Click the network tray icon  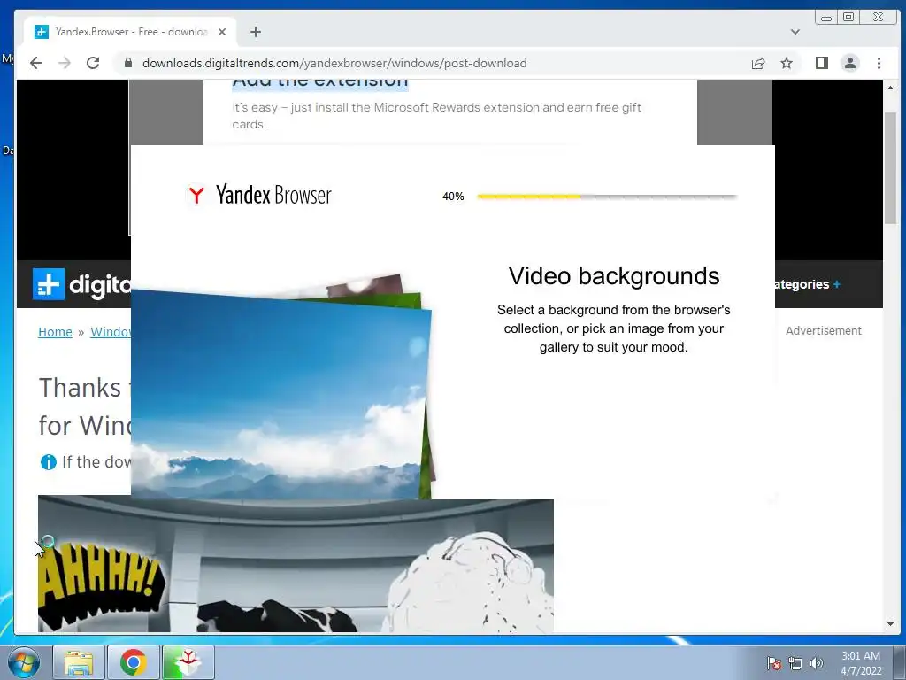click(795, 663)
